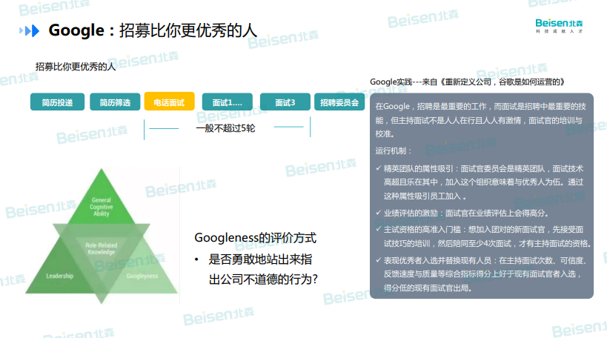
Task: Click the text 一般不超过5轮
Action: (x=226, y=128)
